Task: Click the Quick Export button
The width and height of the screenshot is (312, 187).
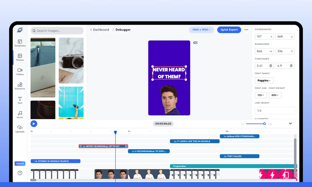Action: click(229, 30)
